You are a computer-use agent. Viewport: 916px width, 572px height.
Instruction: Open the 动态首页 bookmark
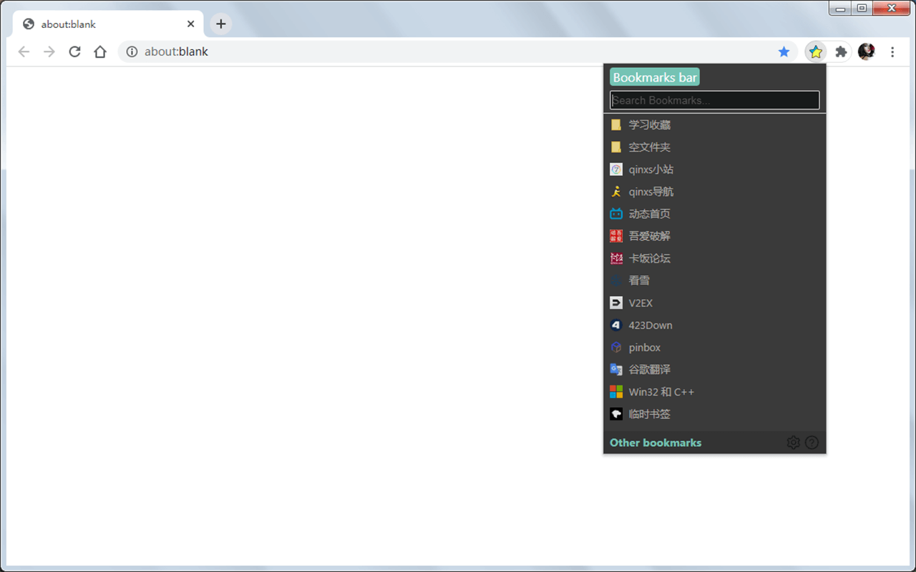(714, 214)
